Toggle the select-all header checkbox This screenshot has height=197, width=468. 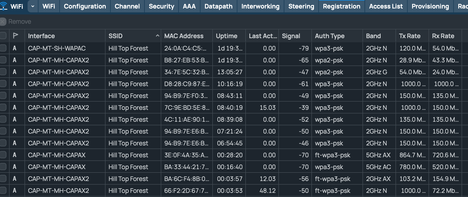pos(3,36)
